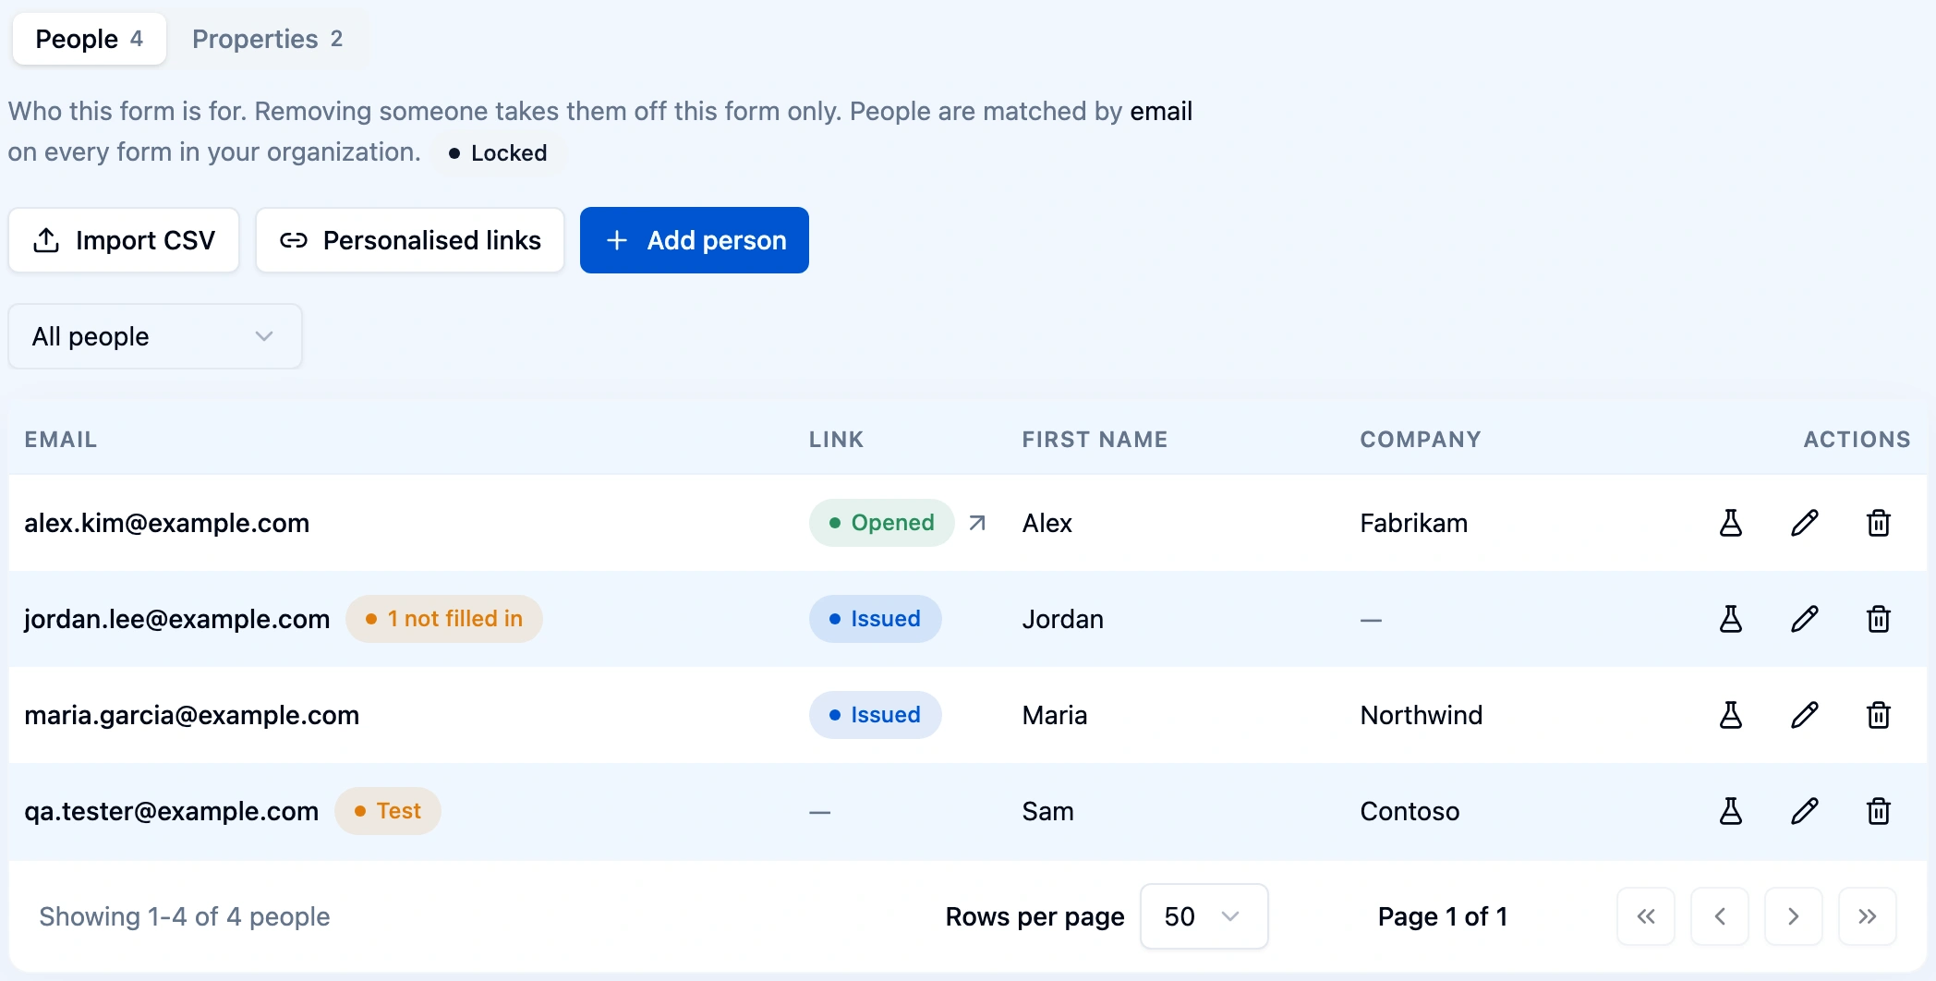Image resolution: width=1936 pixels, height=981 pixels.
Task: Click the '1 not filled in' badge
Action: point(444,619)
